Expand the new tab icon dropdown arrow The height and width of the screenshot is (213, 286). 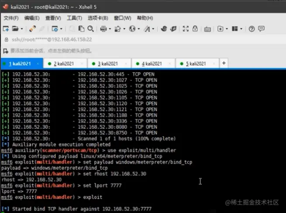tap(227, 29)
